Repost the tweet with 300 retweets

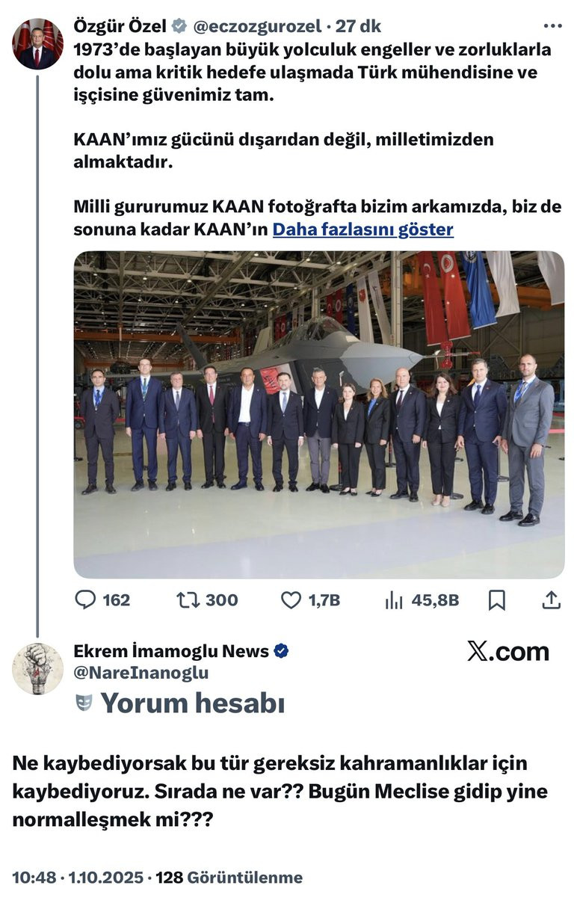188,599
